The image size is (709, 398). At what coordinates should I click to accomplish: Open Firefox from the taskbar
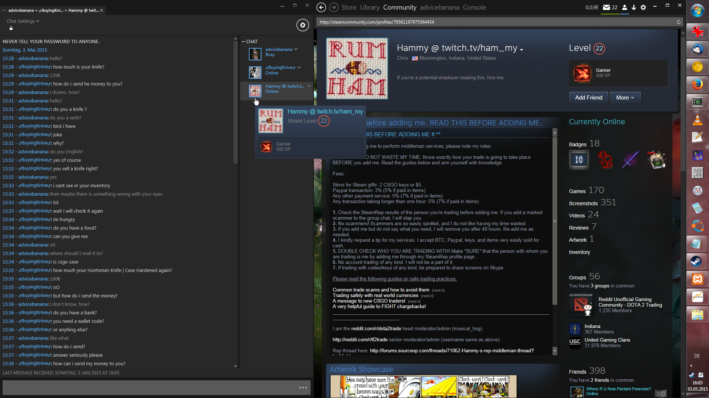tap(697, 85)
